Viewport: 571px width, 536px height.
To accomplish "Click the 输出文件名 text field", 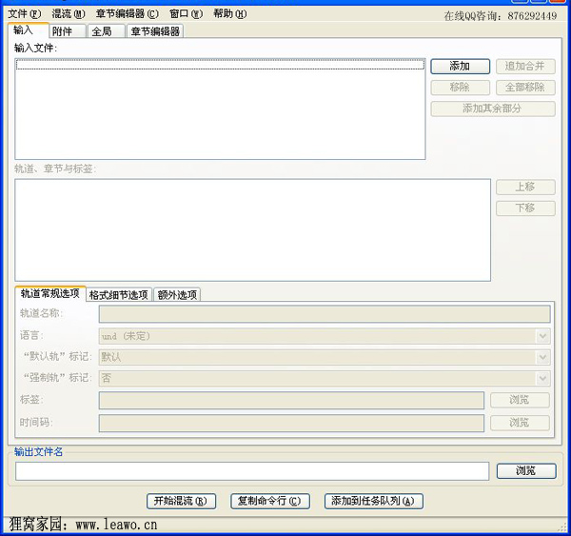I will [252, 471].
